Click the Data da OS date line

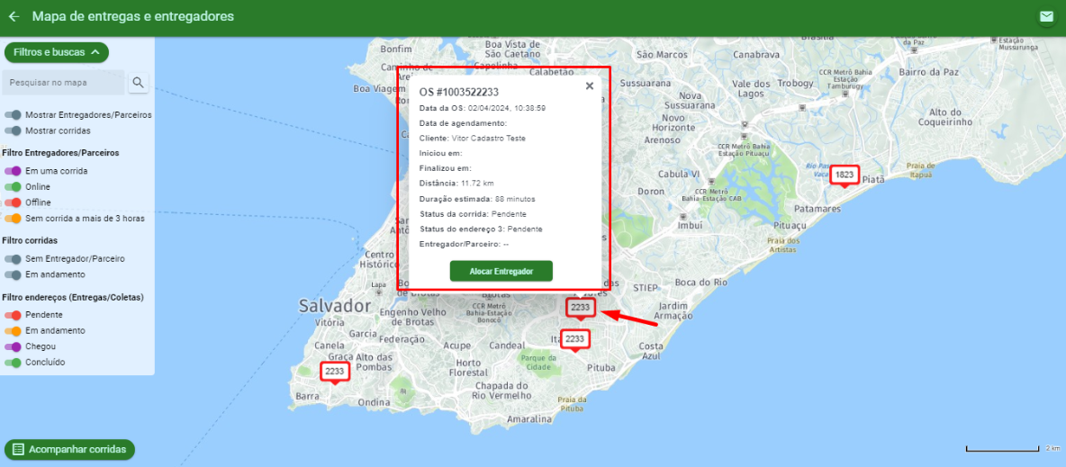point(483,108)
